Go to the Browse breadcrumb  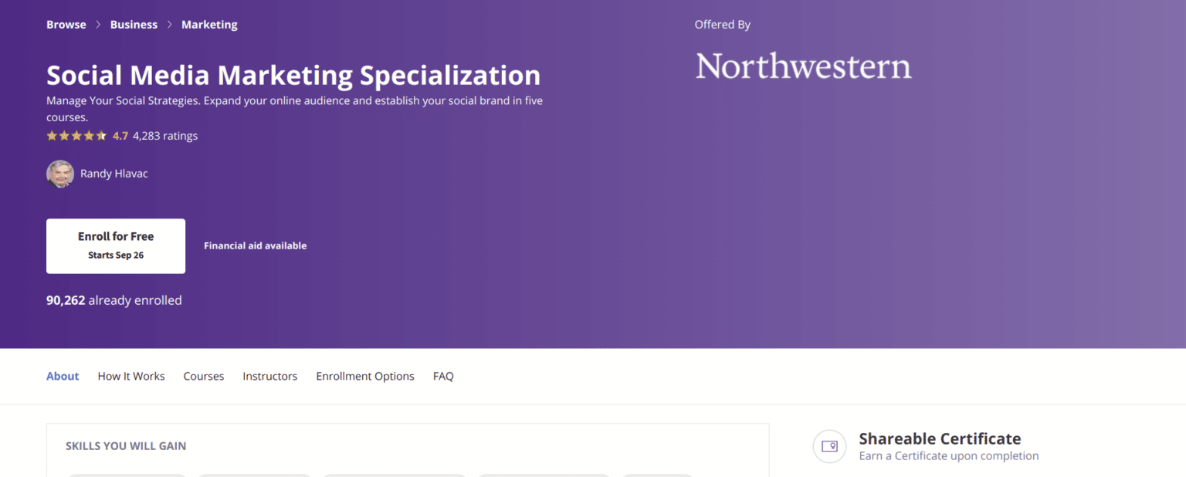(66, 25)
